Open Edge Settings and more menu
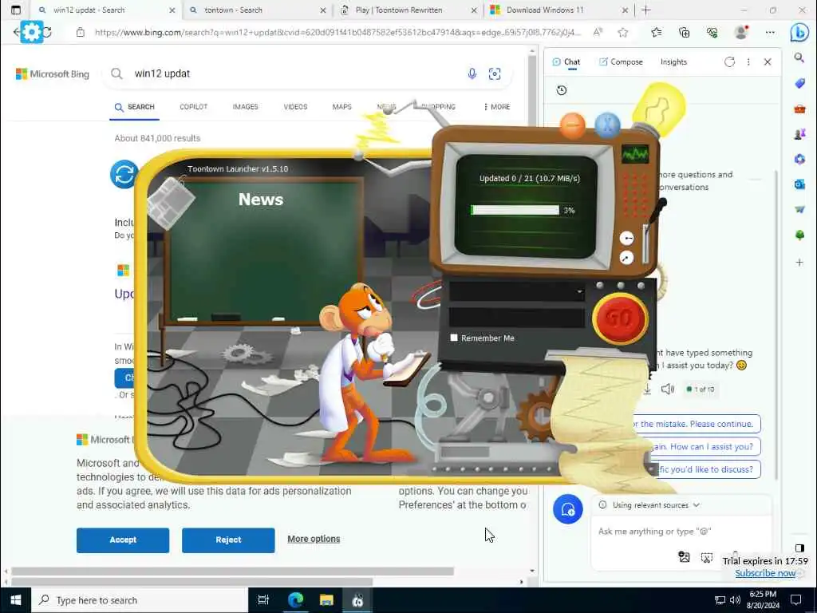 coord(770,32)
